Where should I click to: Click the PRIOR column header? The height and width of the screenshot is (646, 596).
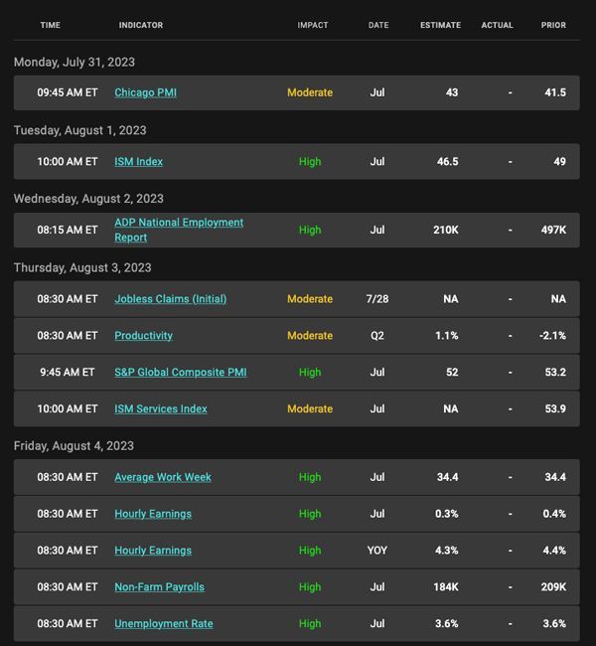553,25
